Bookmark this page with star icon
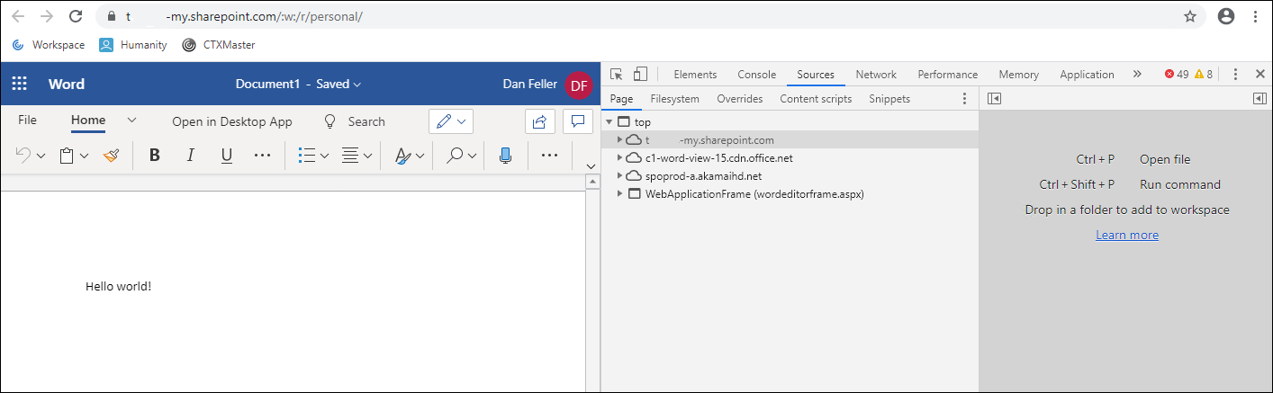Image resolution: width=1273 pixels, height=393 pixels. point(1189,16)
